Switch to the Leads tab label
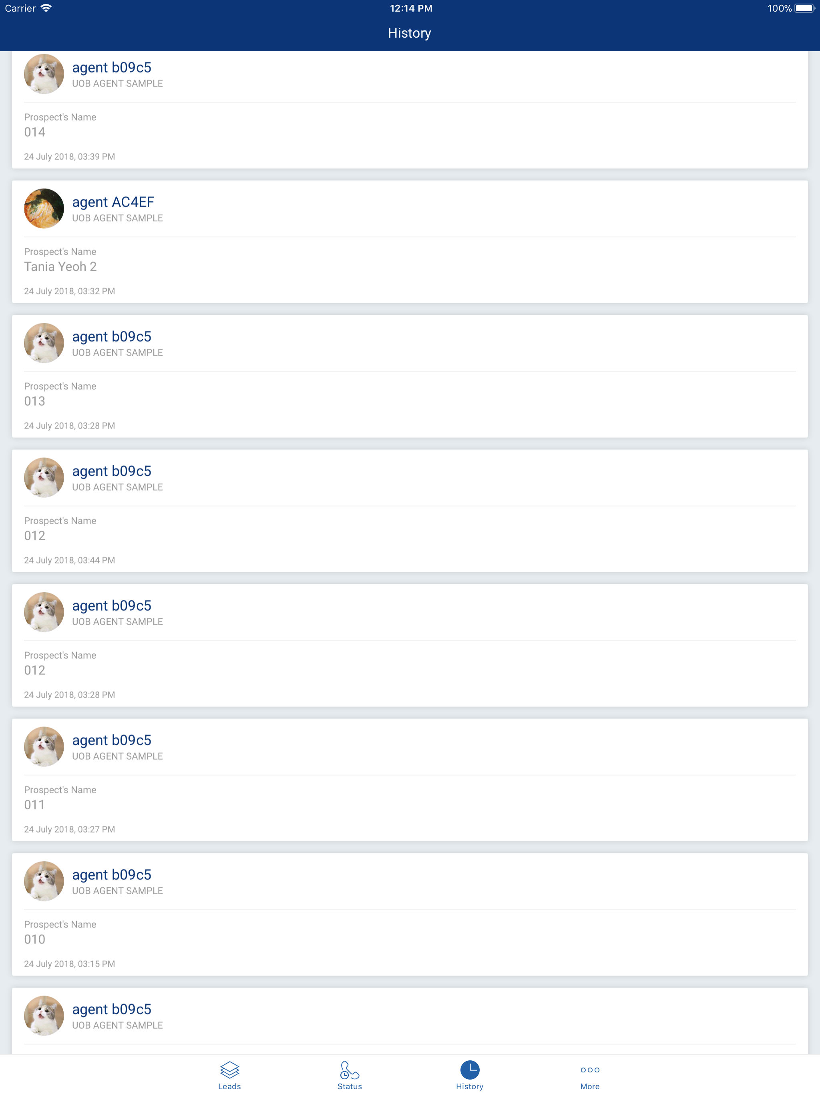Image resolution: width=820 pixels, height=1094 pixels. coord(229,1086)
